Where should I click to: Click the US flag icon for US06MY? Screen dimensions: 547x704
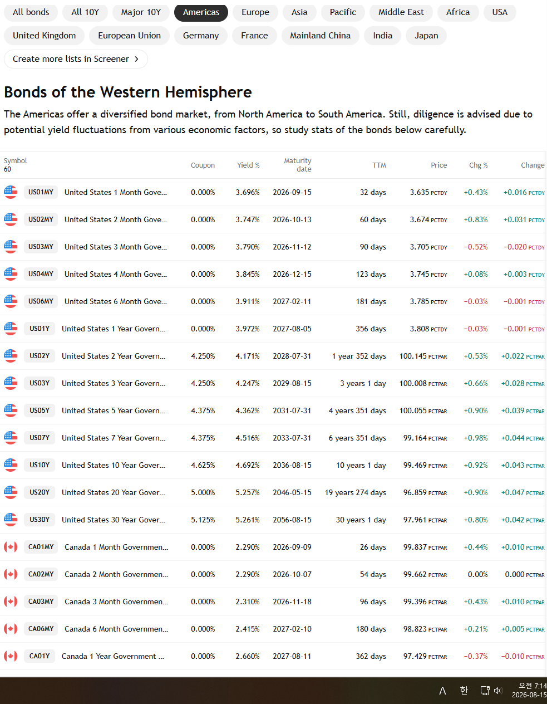[x=11, y=301]
